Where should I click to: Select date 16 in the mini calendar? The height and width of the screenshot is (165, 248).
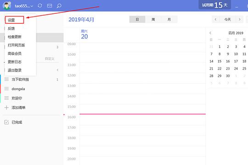point(228,61)
